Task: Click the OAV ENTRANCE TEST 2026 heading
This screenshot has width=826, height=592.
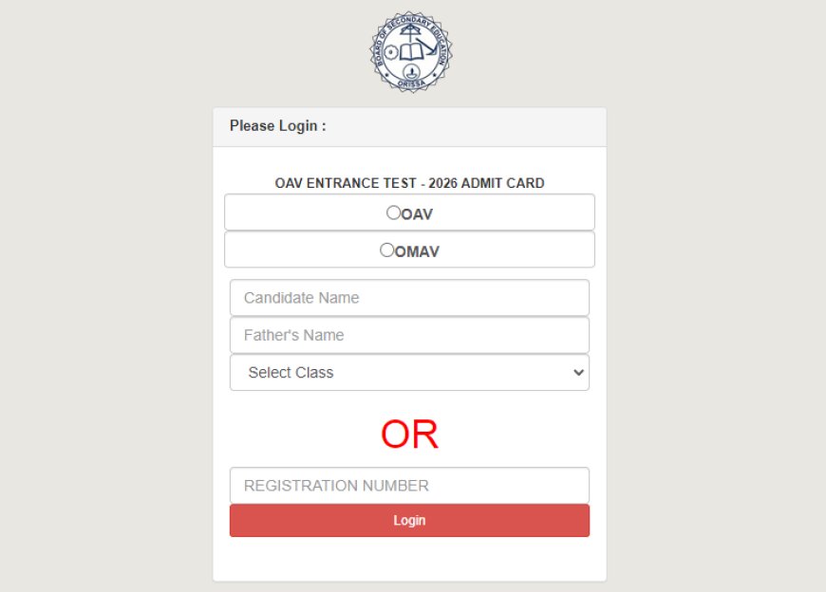Action: [x=409, y=183]
